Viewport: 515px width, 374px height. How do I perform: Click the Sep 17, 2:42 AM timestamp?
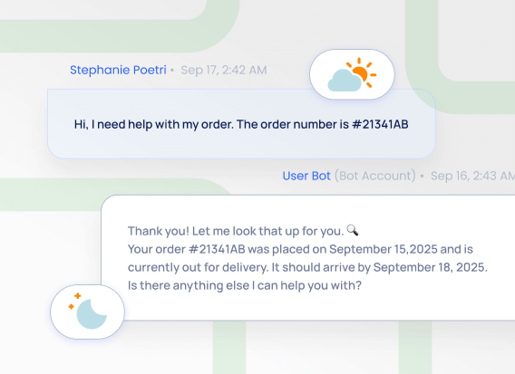[x=224, y=70]
